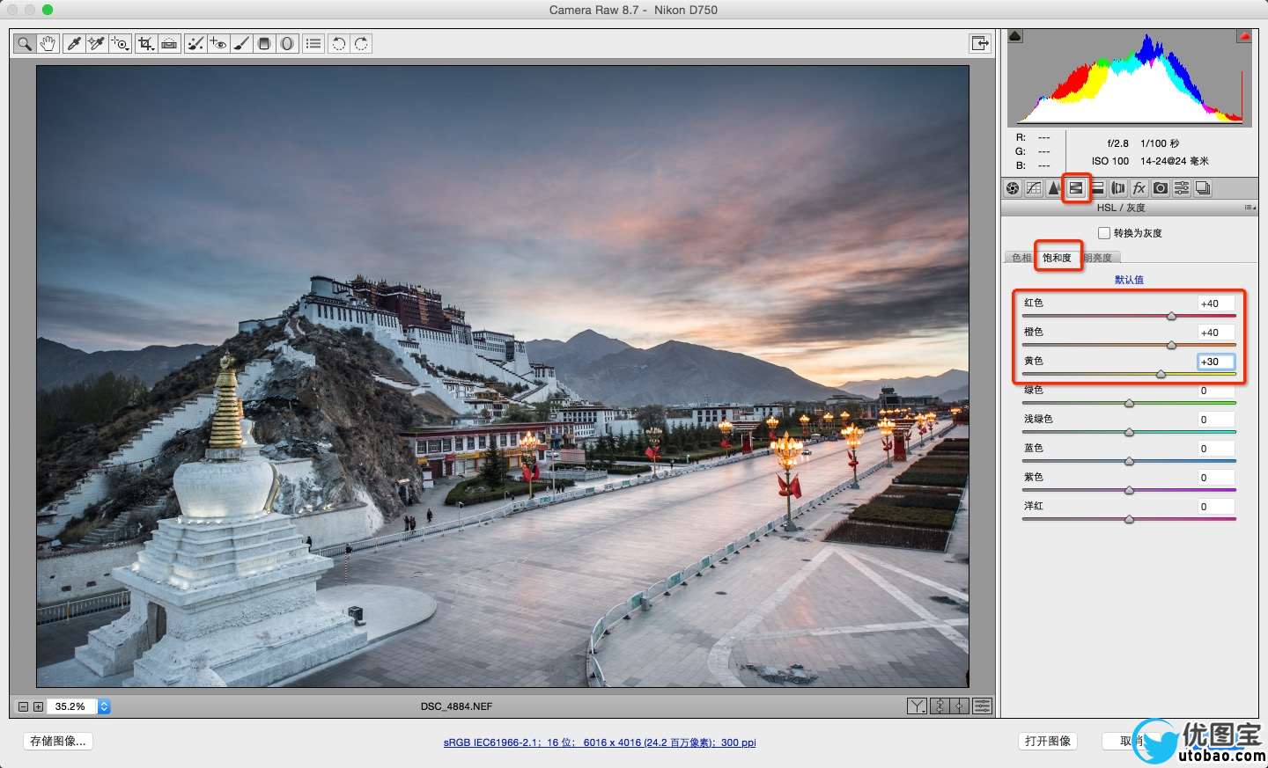Adjust the 浅绿色 saturation slider handle
This screenshot has width=1268, height=768.
coord(1129,432)
